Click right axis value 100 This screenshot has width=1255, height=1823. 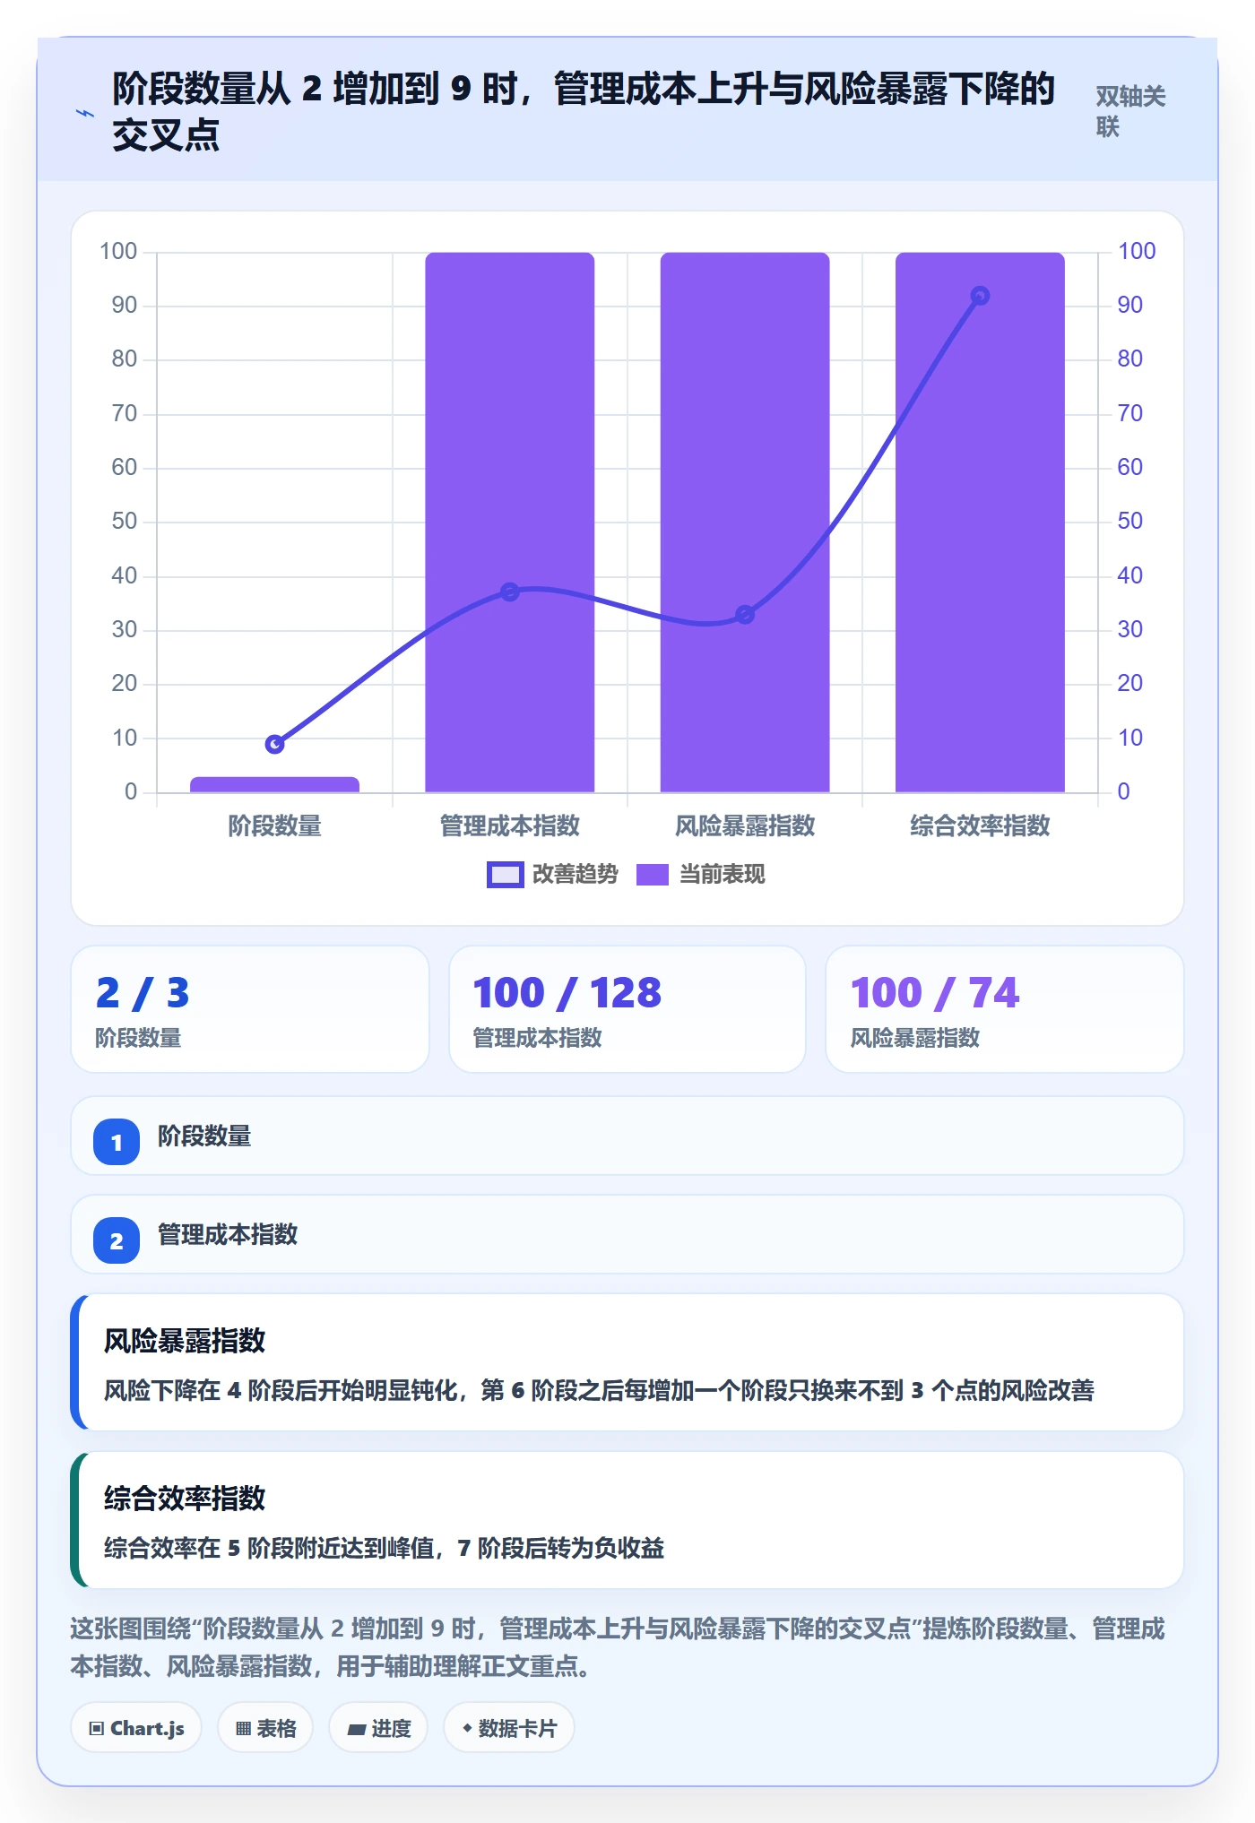coord(1137,252)
